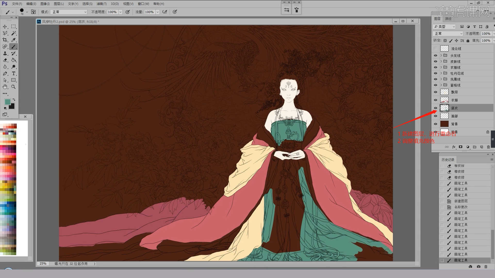Click the 25% zoom level field
The width and height of the screenshot is (495, 278).
(x=43, y=264)
